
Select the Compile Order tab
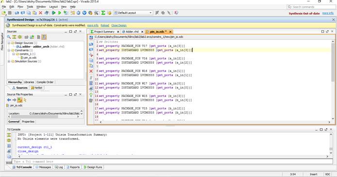point(45,82)
